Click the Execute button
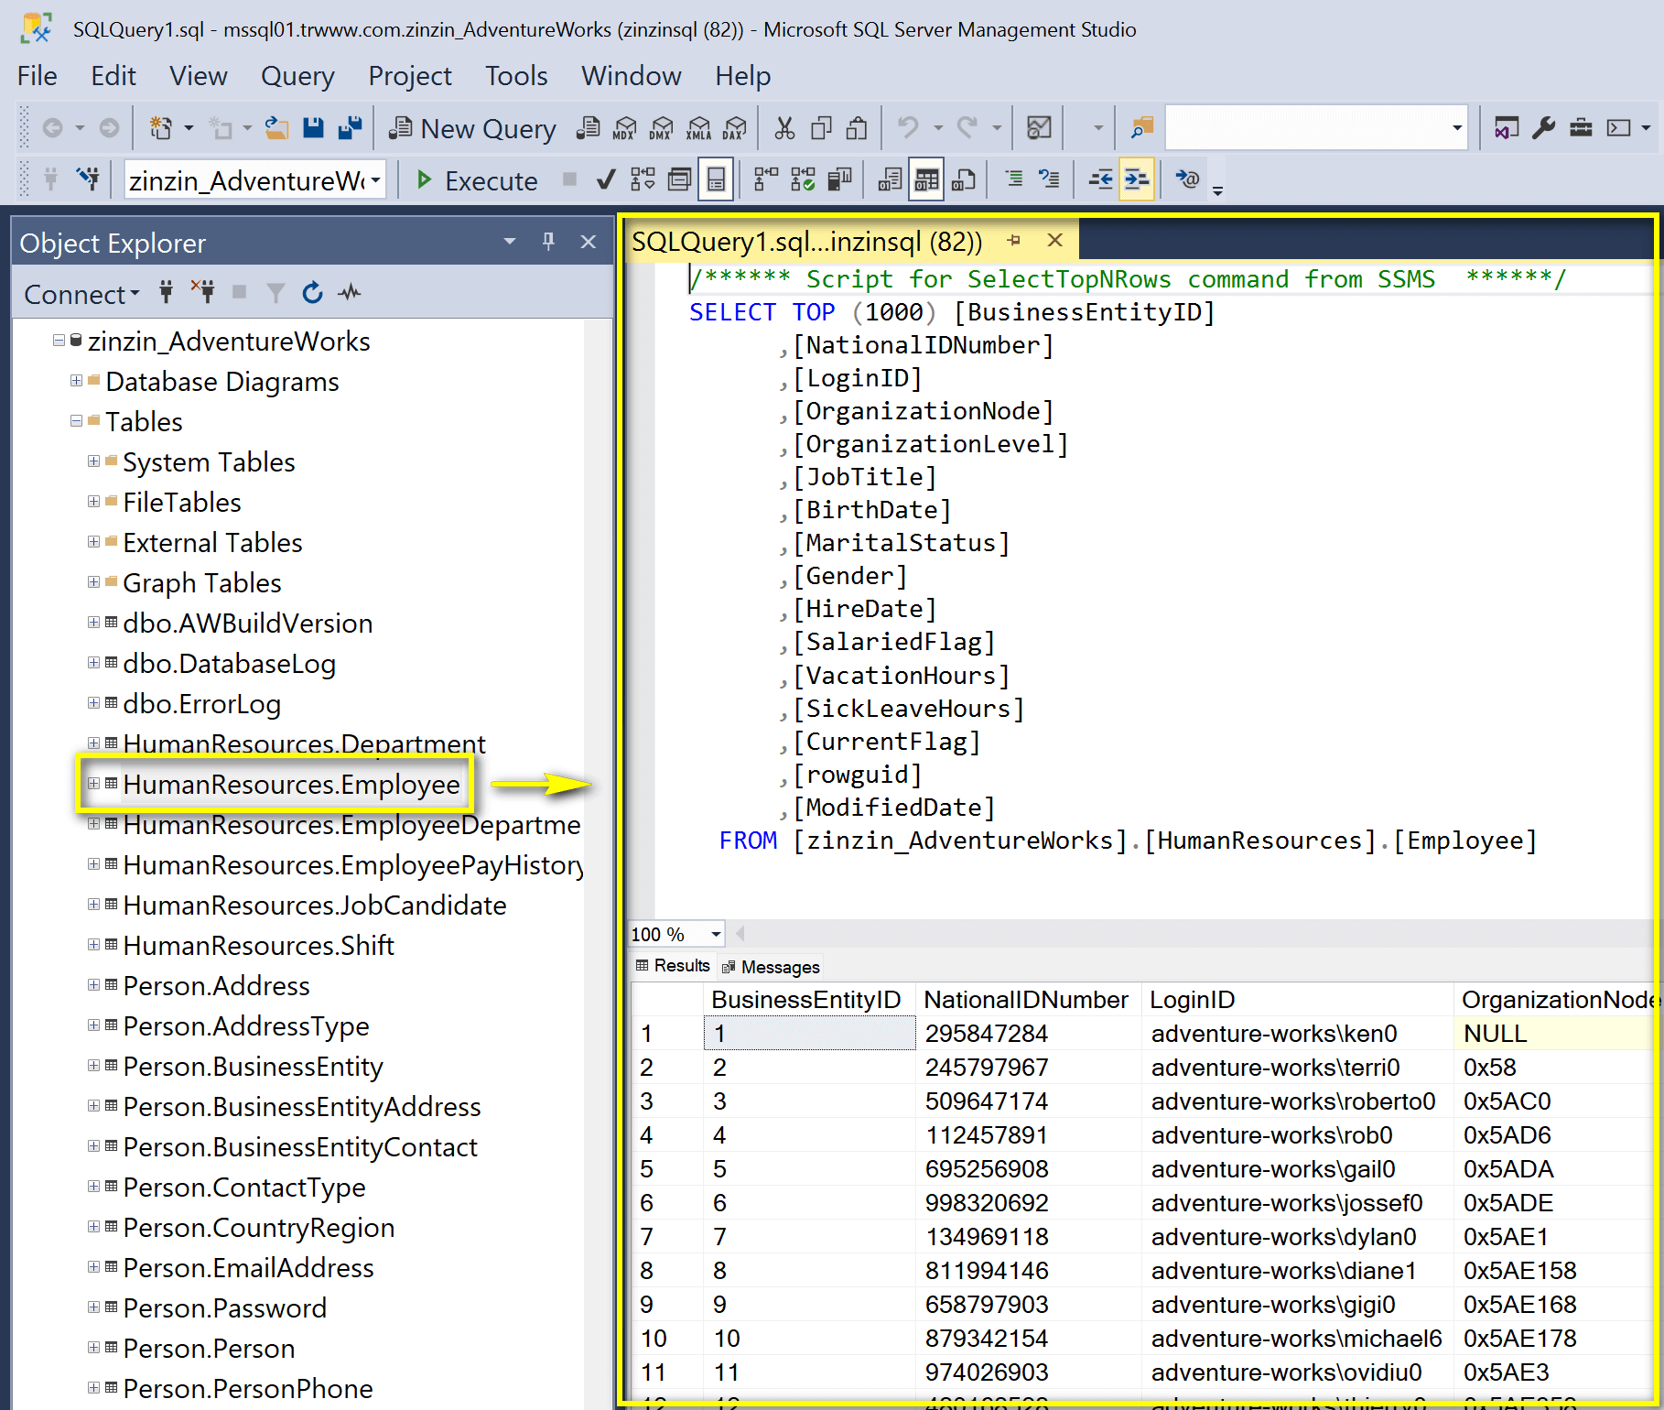Screen dimensions: 1664x1410 477,180
